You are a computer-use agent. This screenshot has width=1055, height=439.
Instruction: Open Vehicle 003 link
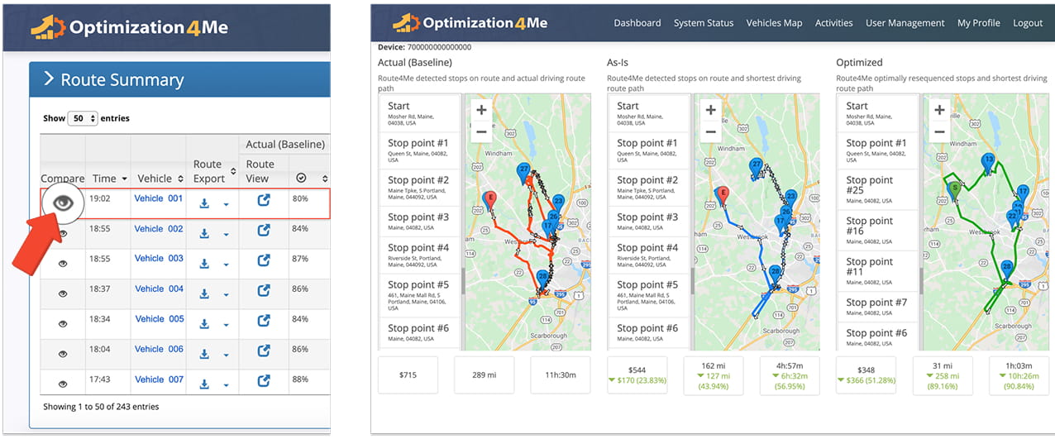click(x=159, y=258)
